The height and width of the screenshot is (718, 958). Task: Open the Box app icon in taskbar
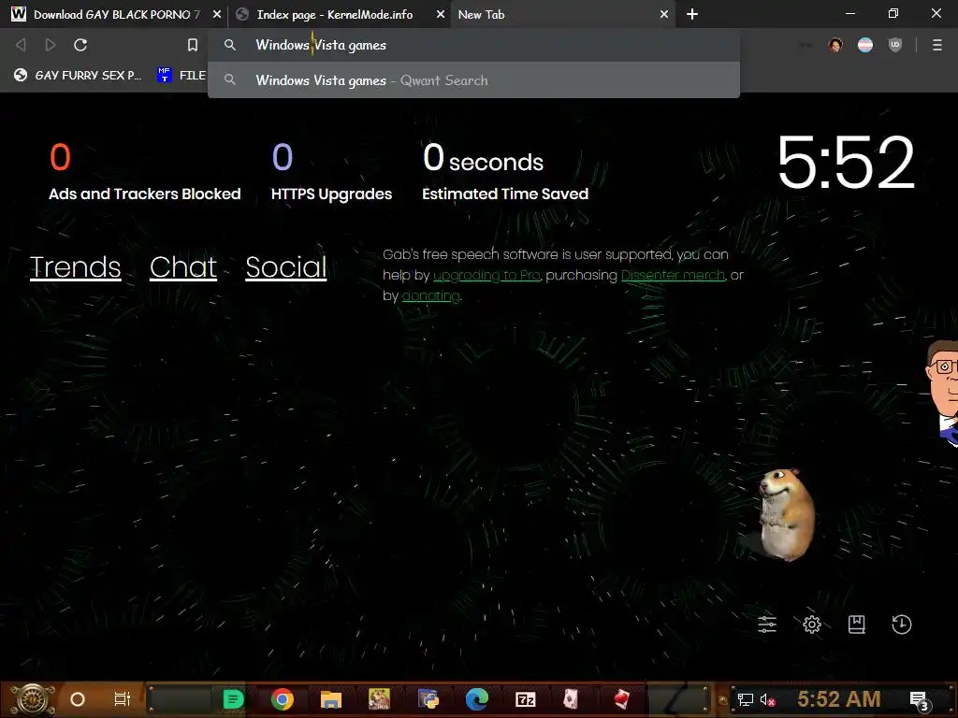379,699
